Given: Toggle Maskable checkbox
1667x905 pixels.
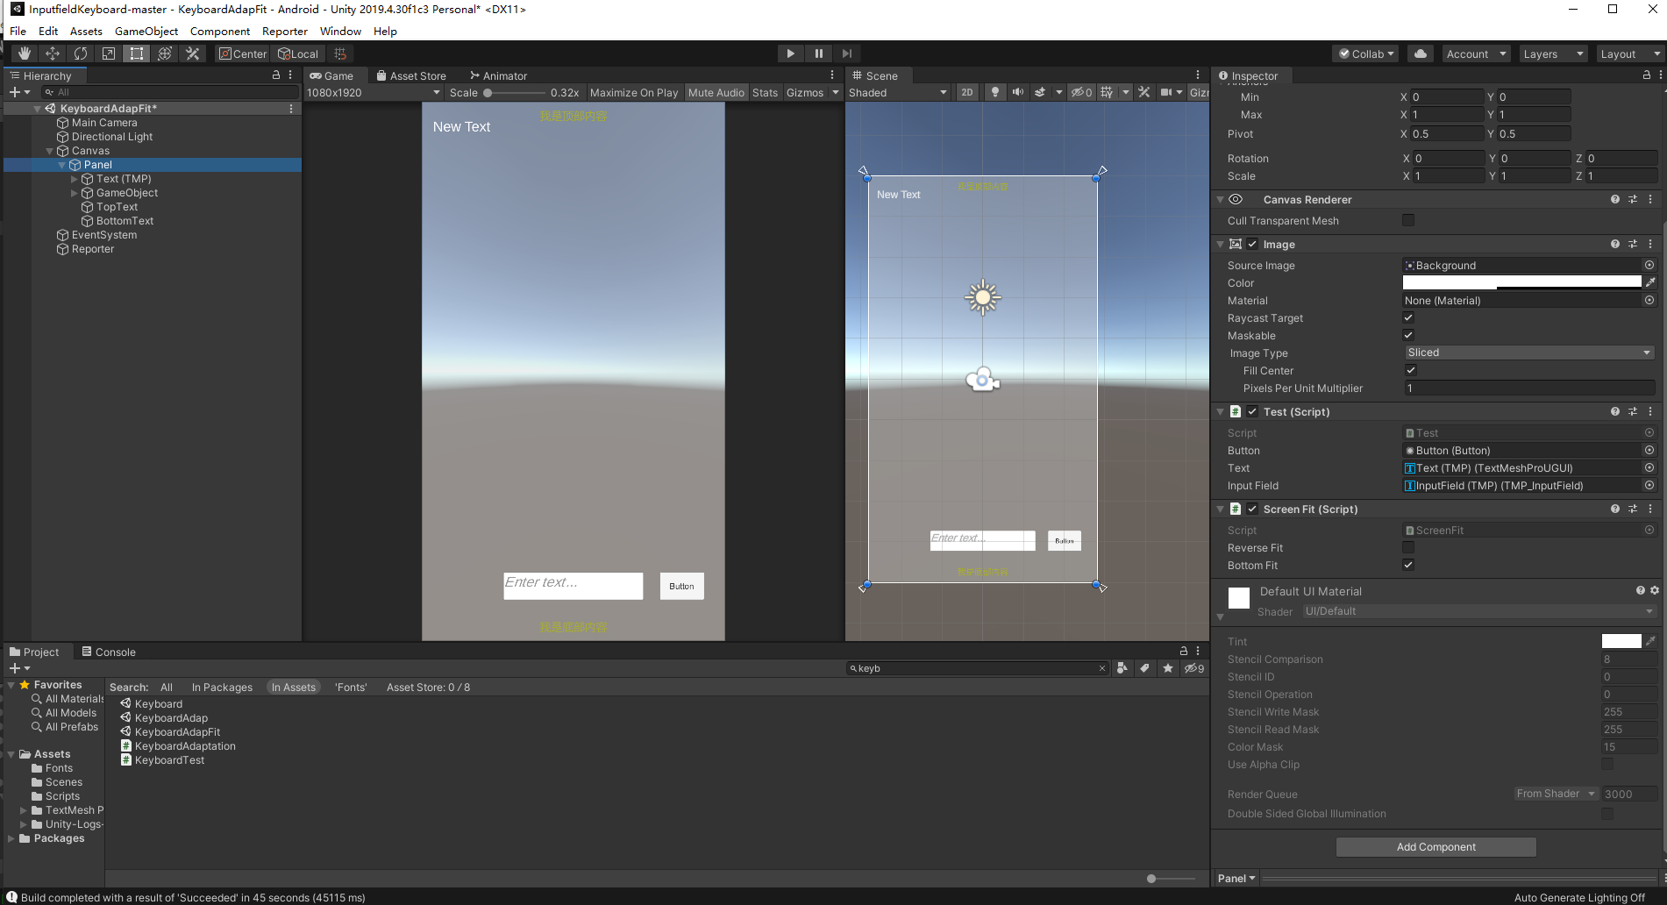Looking at the screenshot, I should click(1408, 335).
